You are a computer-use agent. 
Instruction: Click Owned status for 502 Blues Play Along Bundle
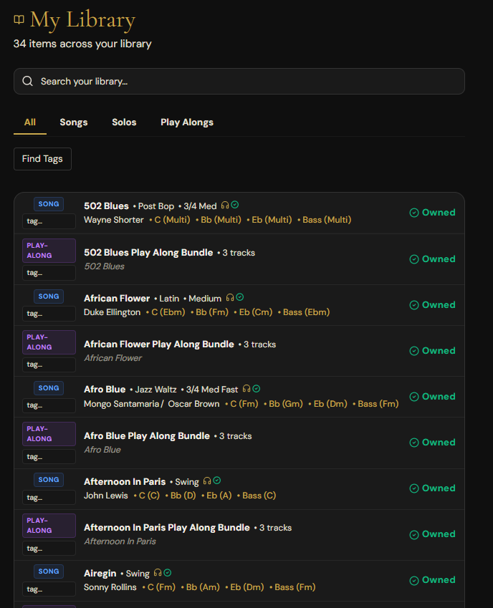coord(432,259)
